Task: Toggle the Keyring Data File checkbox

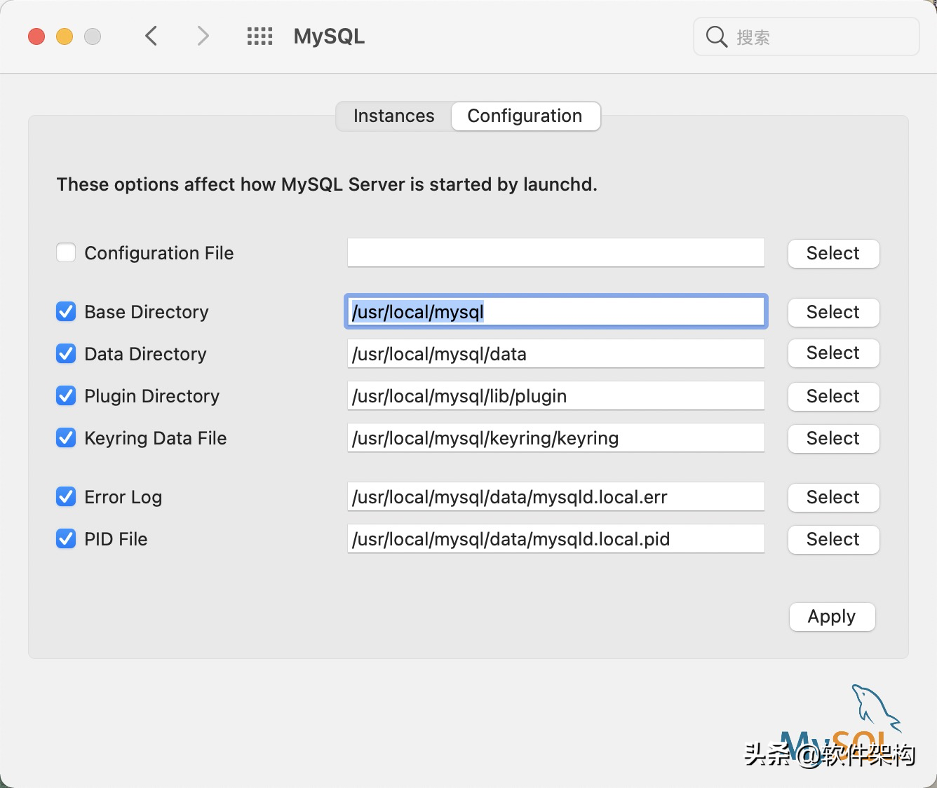Action: pos(66,437)
